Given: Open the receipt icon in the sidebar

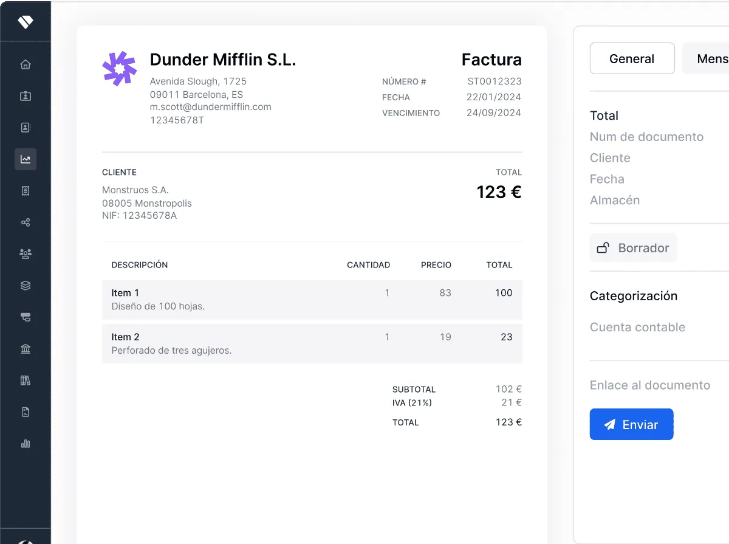Looking at the screenshot, I should (26, 191).
